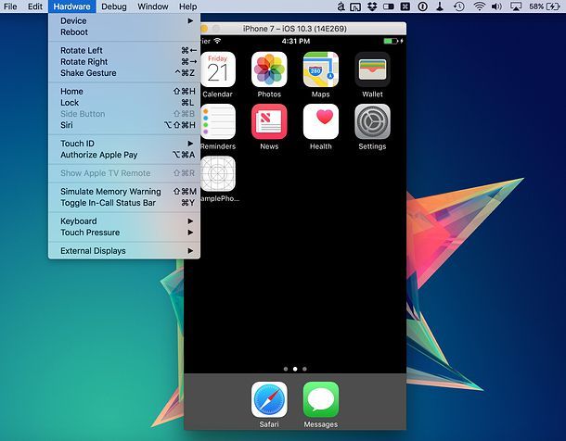Open Messages from the simulator dock

pos(321,399)
